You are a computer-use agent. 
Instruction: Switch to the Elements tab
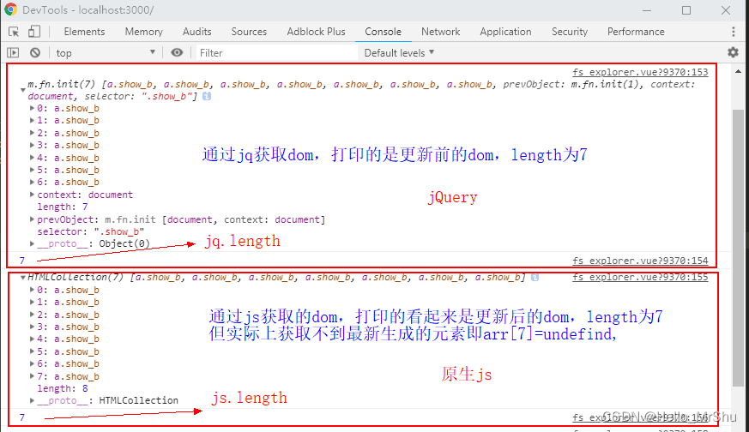(x=84, y=32)
